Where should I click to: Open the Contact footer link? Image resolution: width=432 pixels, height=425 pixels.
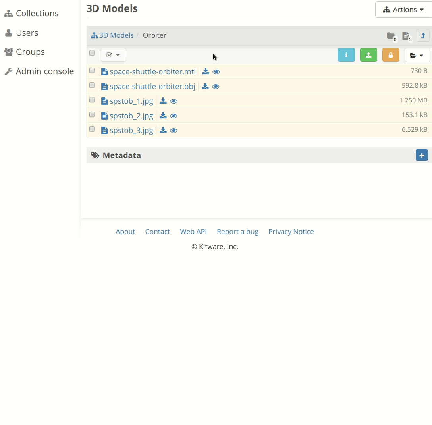[x=158, y=232]
